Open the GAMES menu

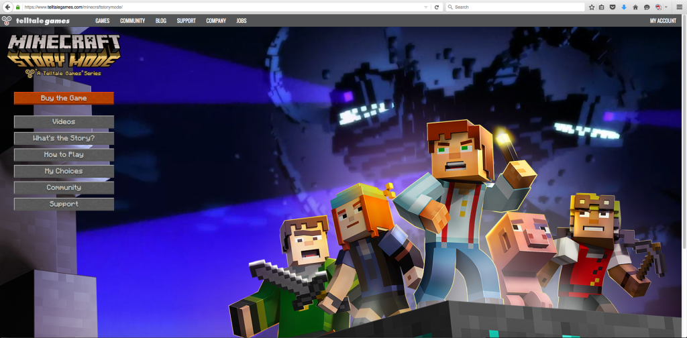103,21
